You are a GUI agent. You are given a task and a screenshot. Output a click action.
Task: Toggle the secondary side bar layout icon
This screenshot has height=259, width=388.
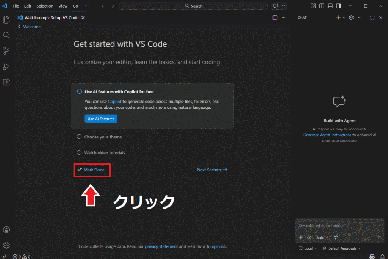coord(338,6)
